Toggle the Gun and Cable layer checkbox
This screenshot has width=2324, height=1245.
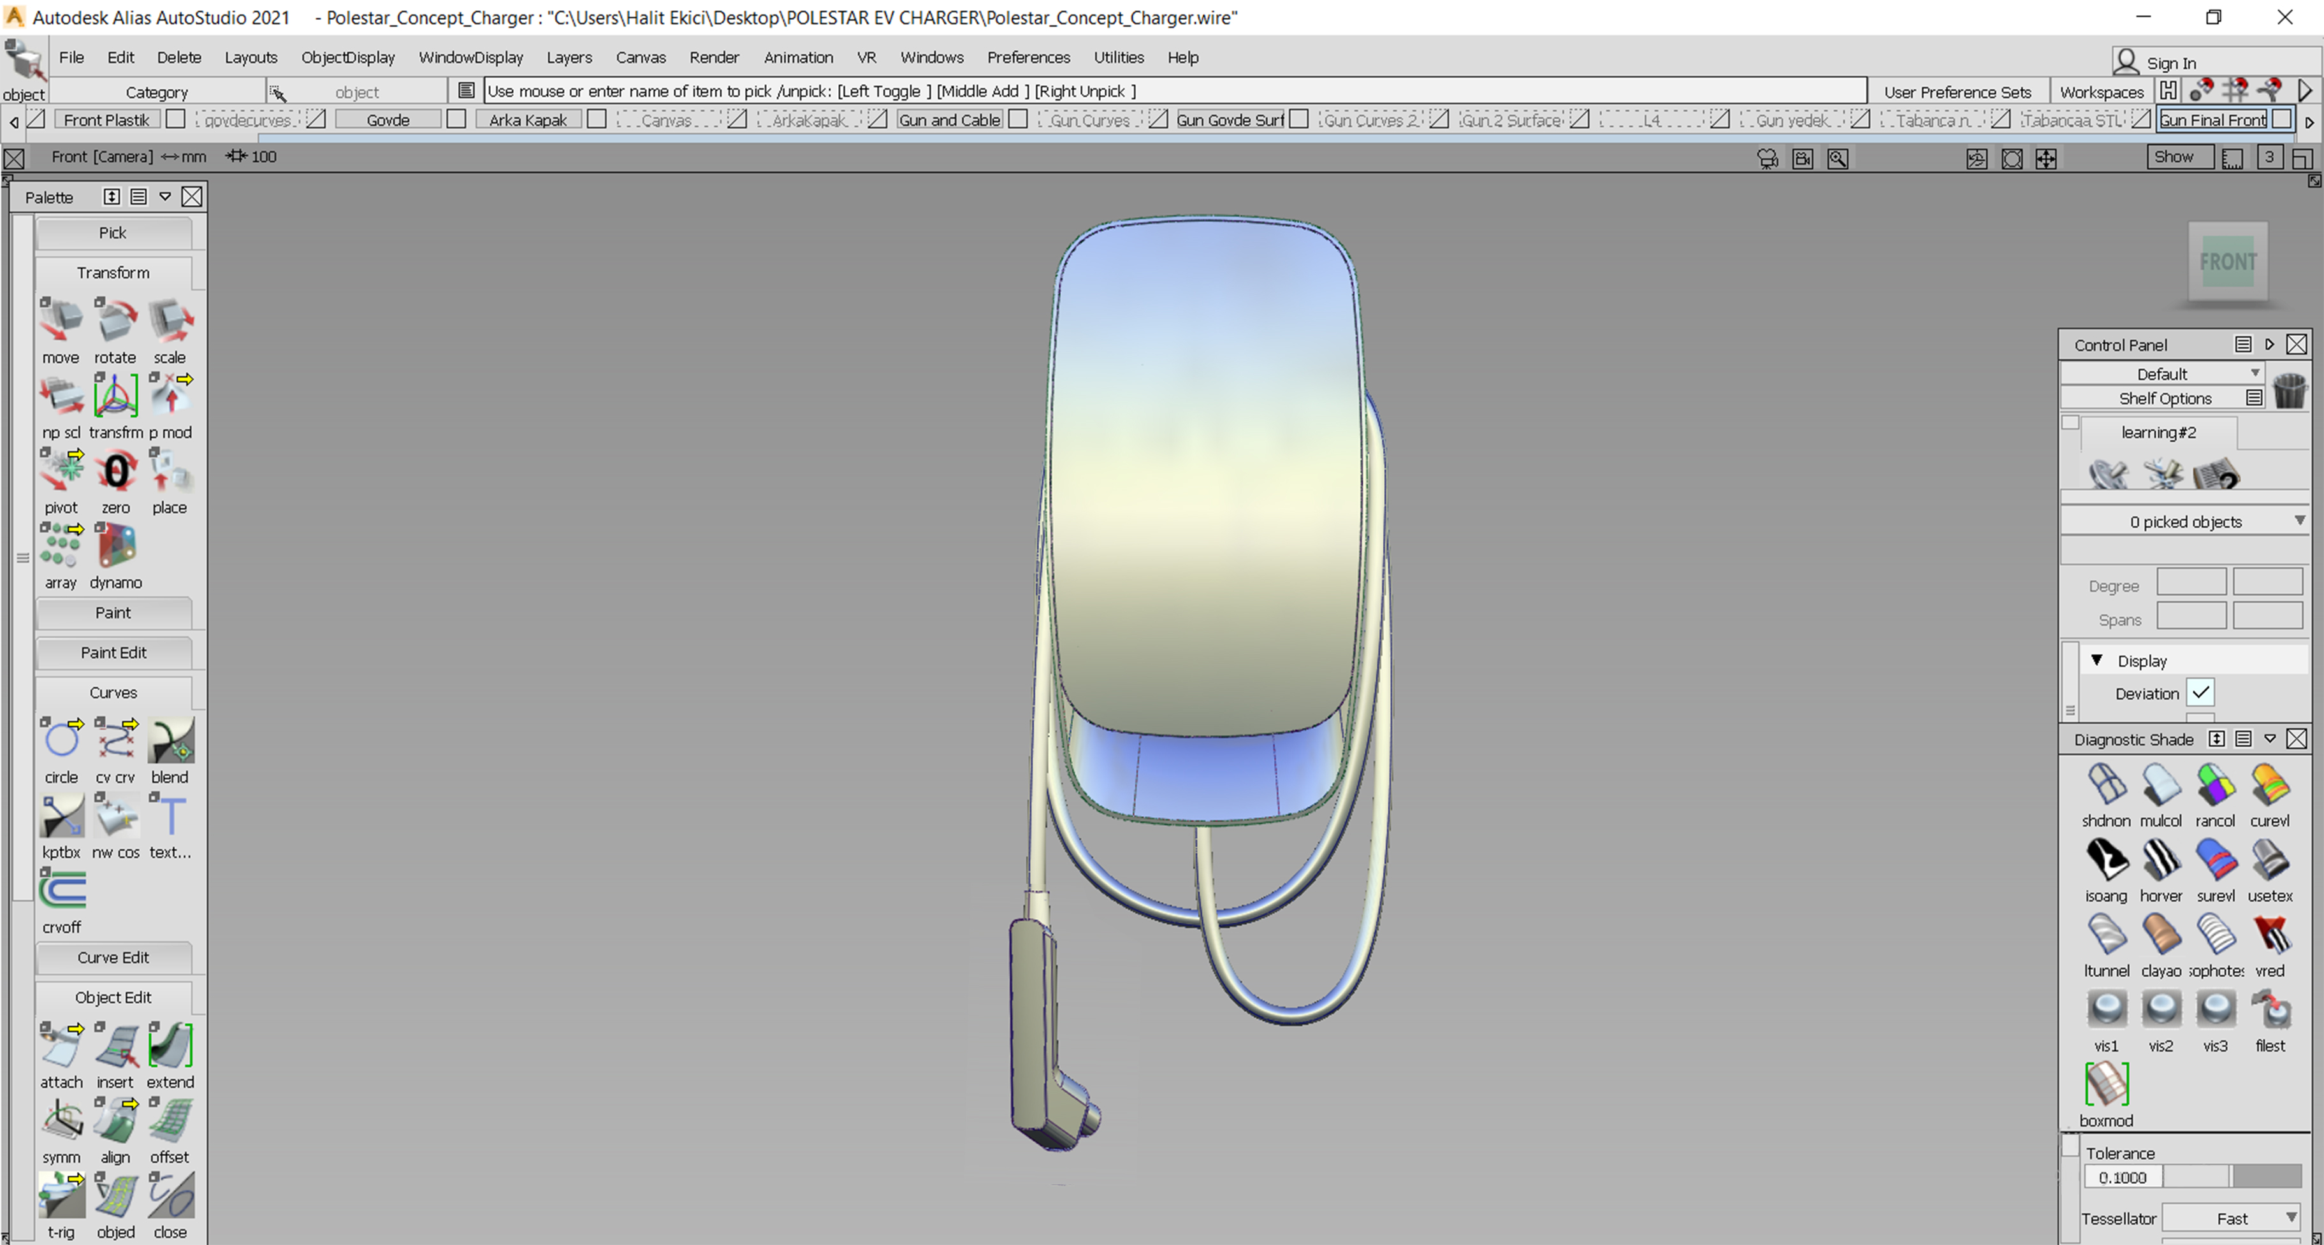pos(1018,118)
